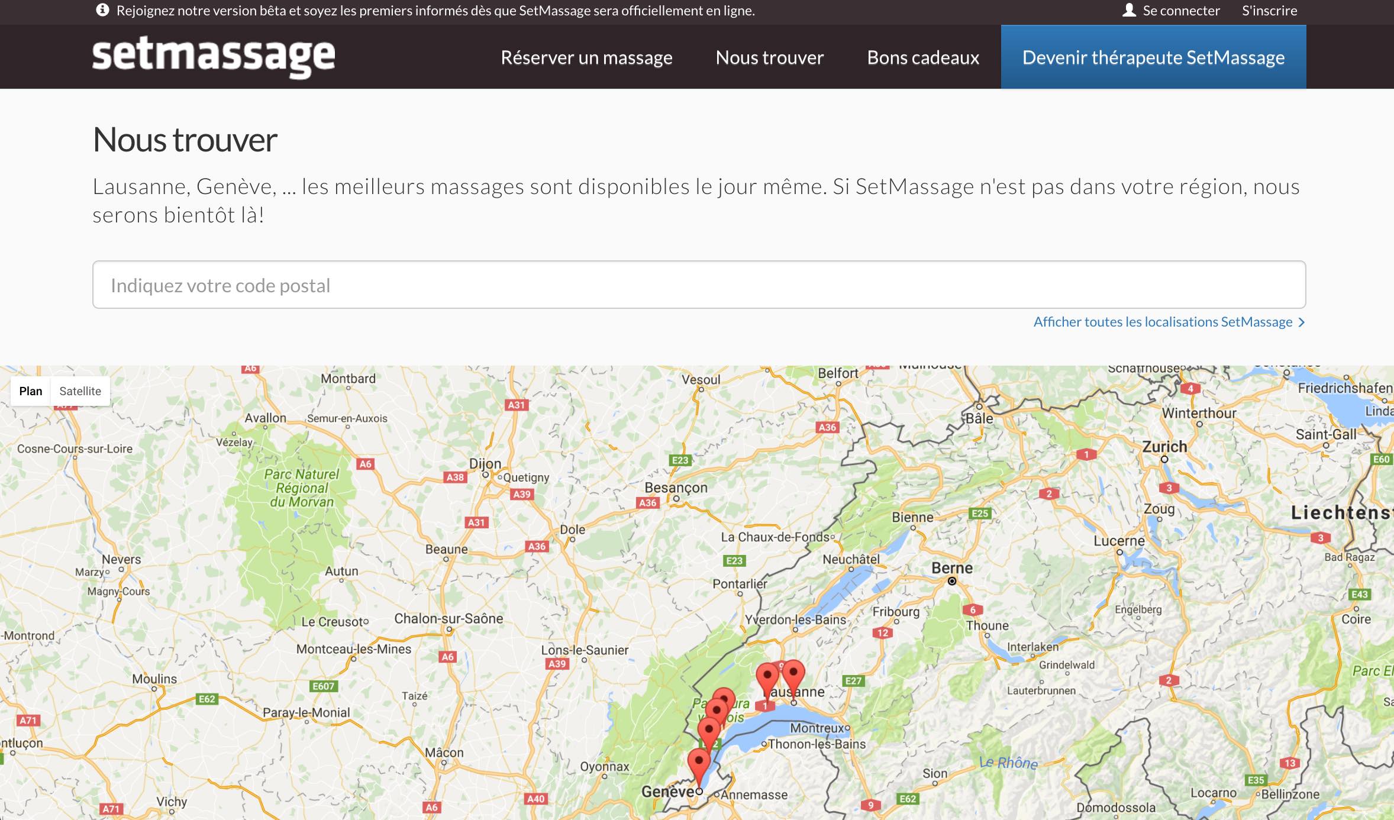Click the A40 road badge on the map
Screen dimensions: 1394x820
click(535, 799)
